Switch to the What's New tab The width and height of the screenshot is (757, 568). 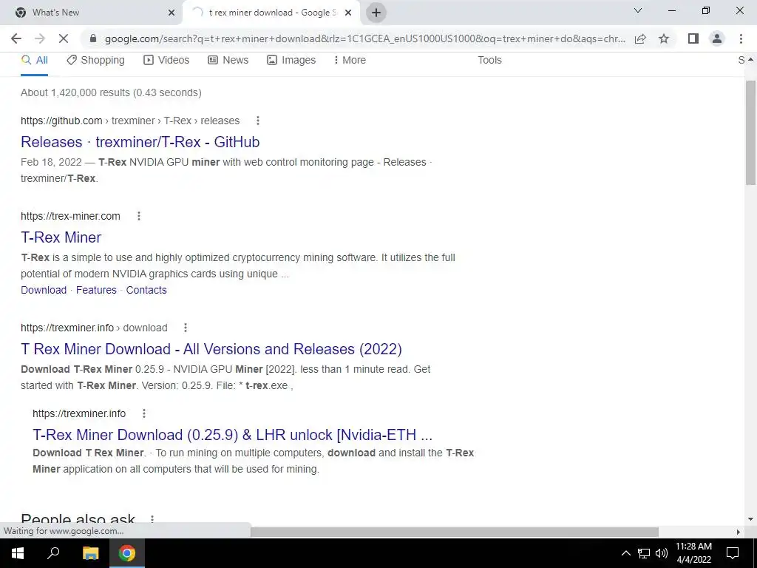coord(91,13)
